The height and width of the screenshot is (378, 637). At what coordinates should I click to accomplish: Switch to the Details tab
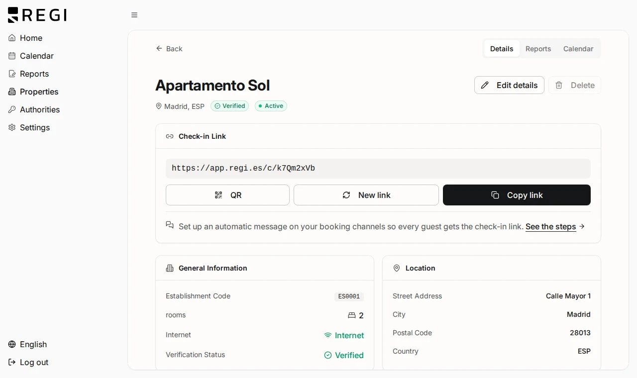(x=502, y=49)
